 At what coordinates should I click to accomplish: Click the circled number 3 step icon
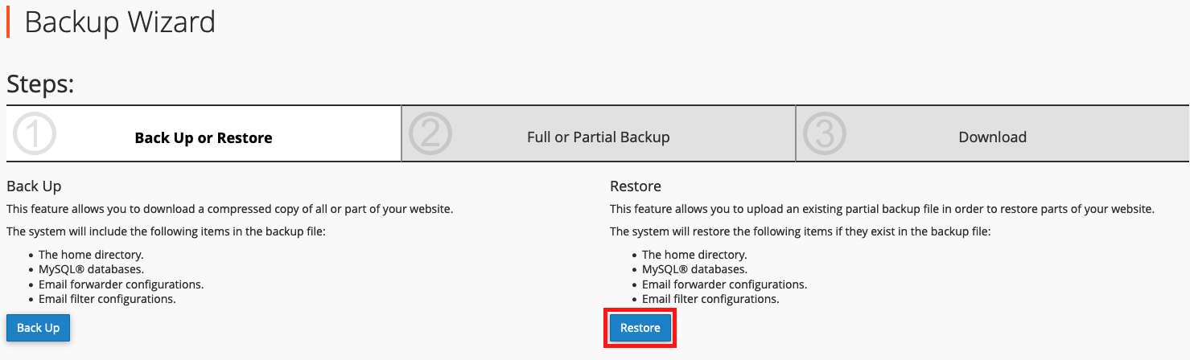click(x=824, y=133)
